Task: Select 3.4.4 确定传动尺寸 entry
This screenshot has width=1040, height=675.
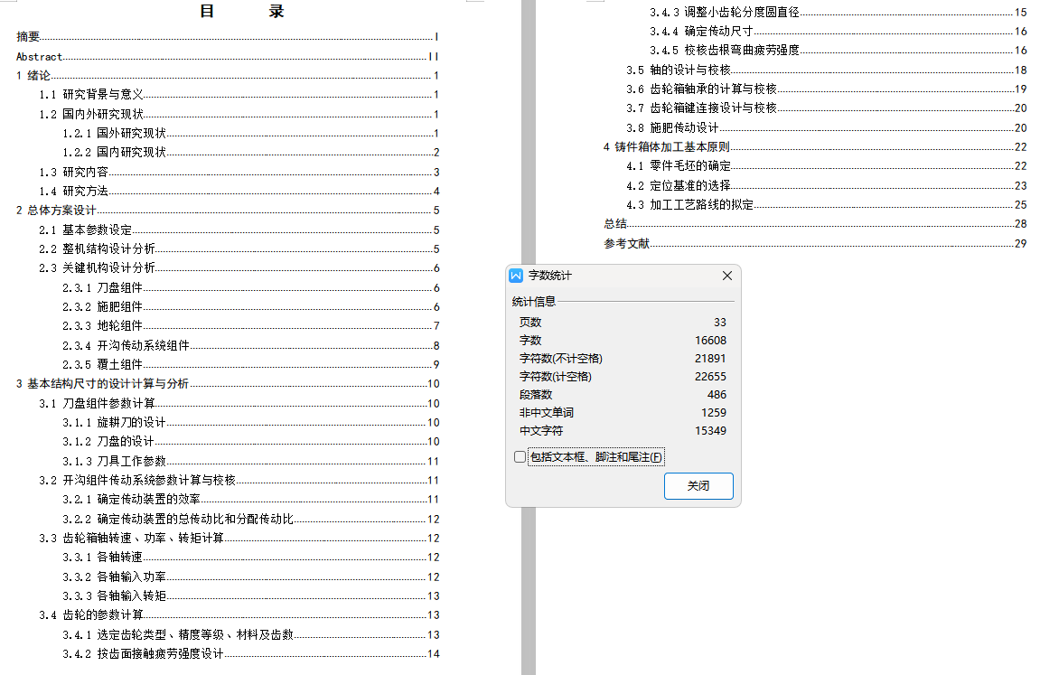Action: [x=838, y=31]
